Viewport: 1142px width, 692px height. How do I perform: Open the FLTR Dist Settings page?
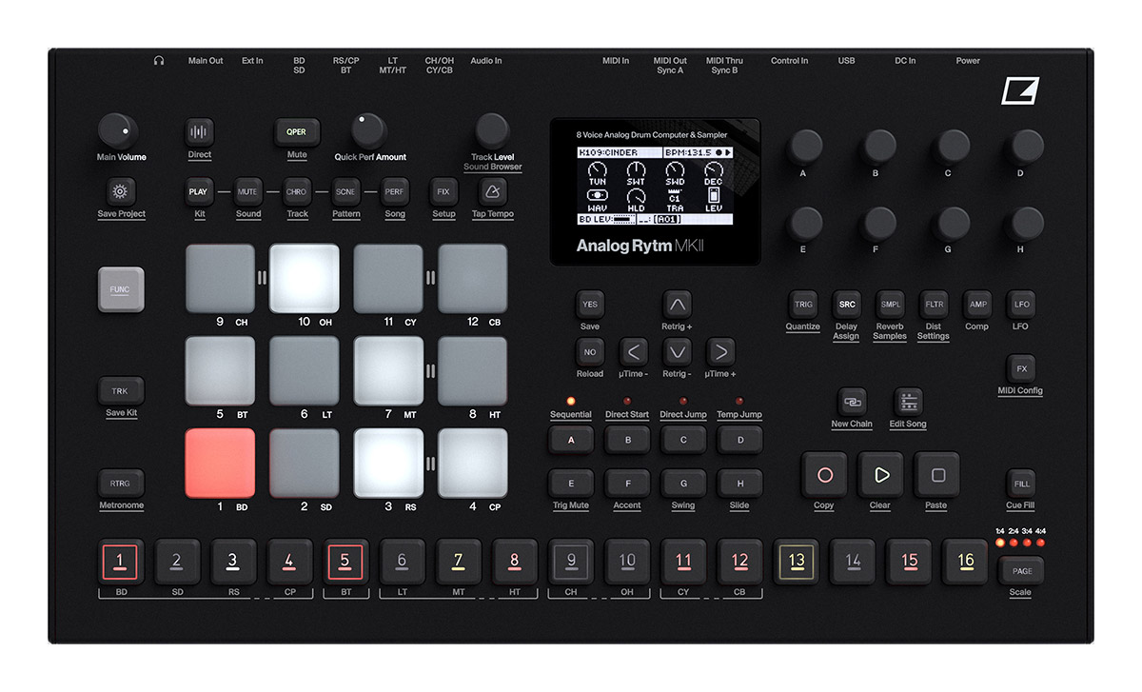[934, 305]
